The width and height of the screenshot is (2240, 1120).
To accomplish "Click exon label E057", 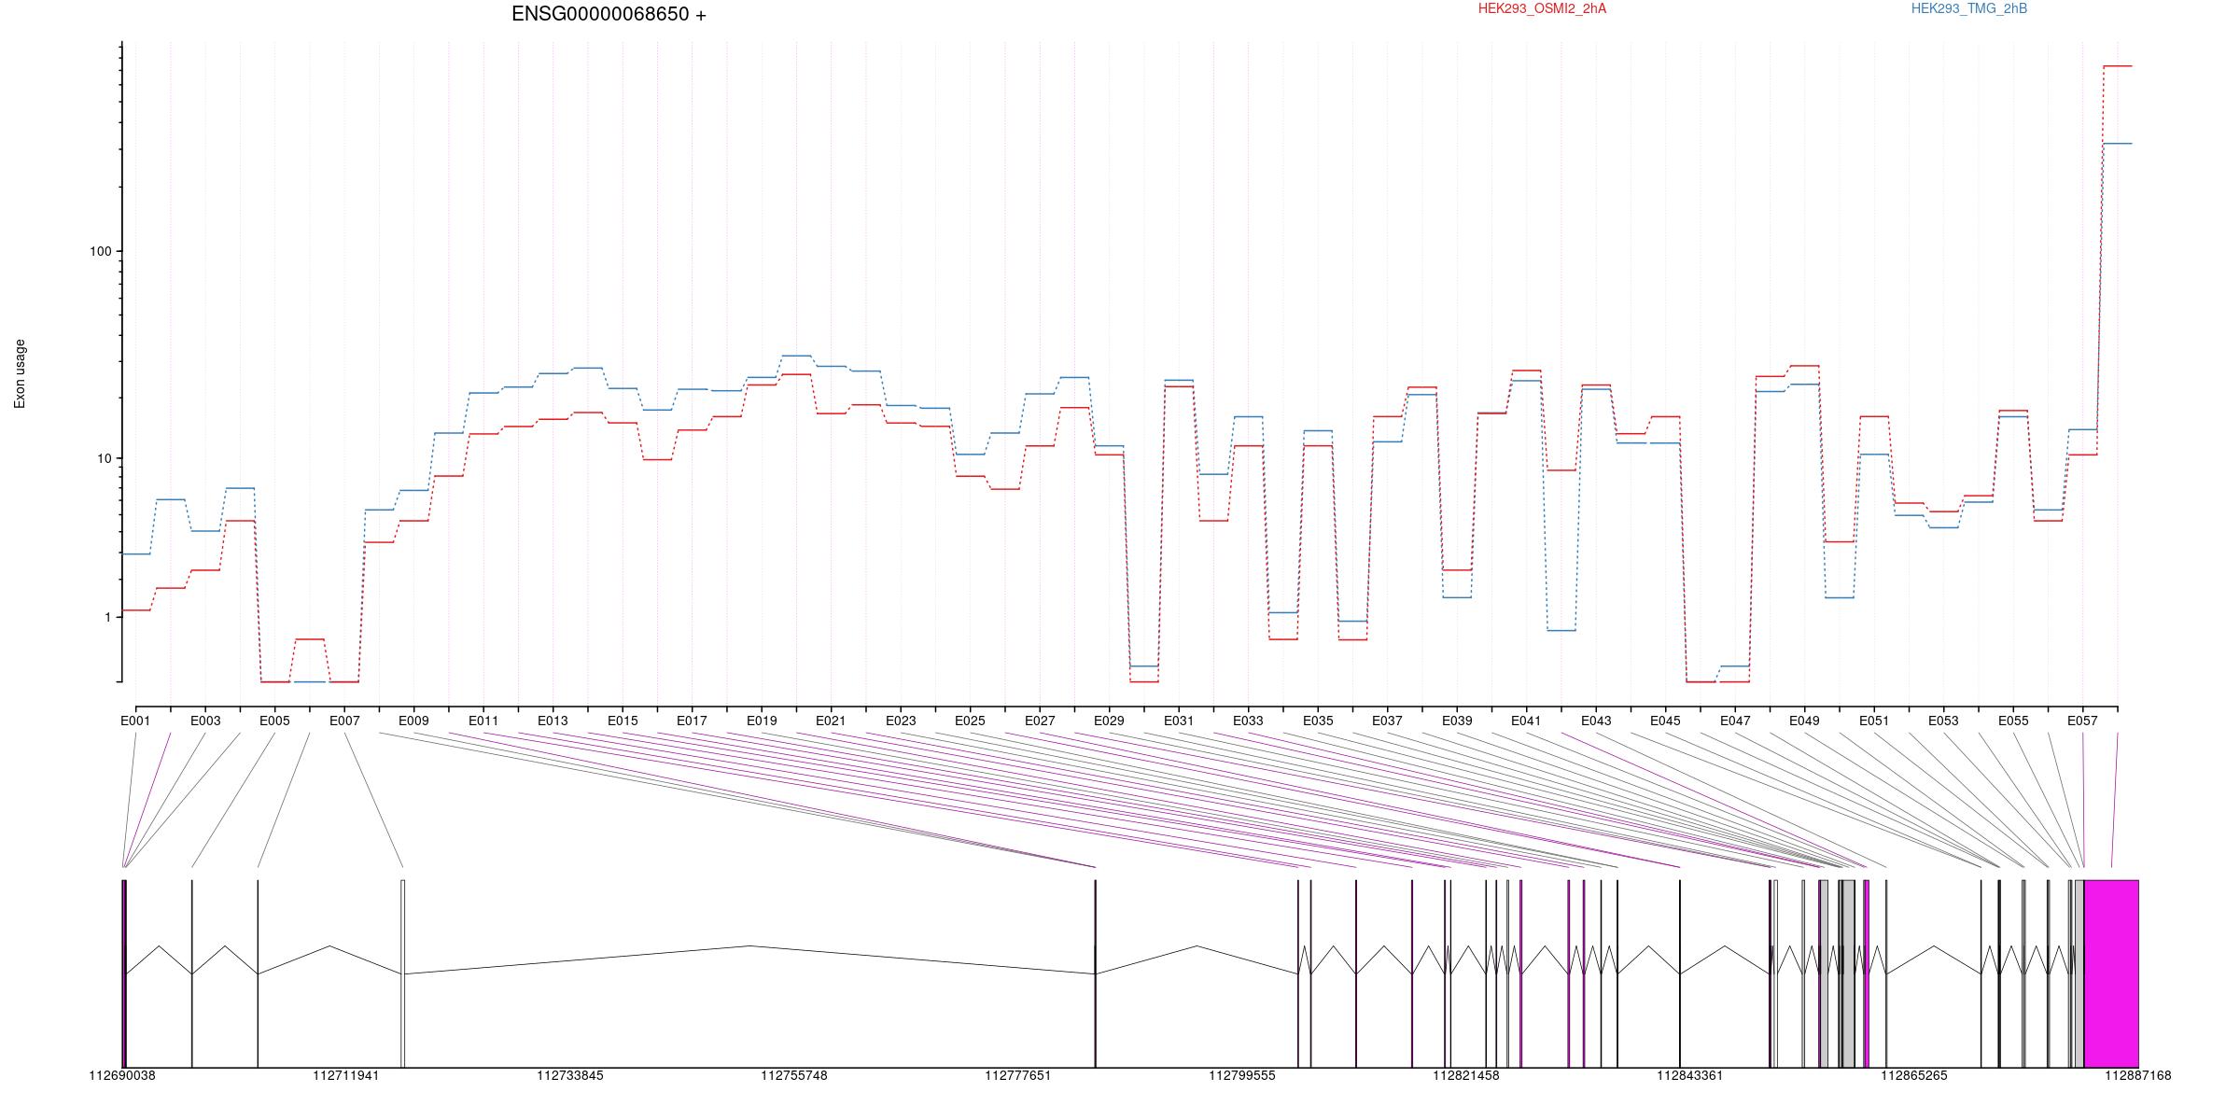I will (2082, 721).
